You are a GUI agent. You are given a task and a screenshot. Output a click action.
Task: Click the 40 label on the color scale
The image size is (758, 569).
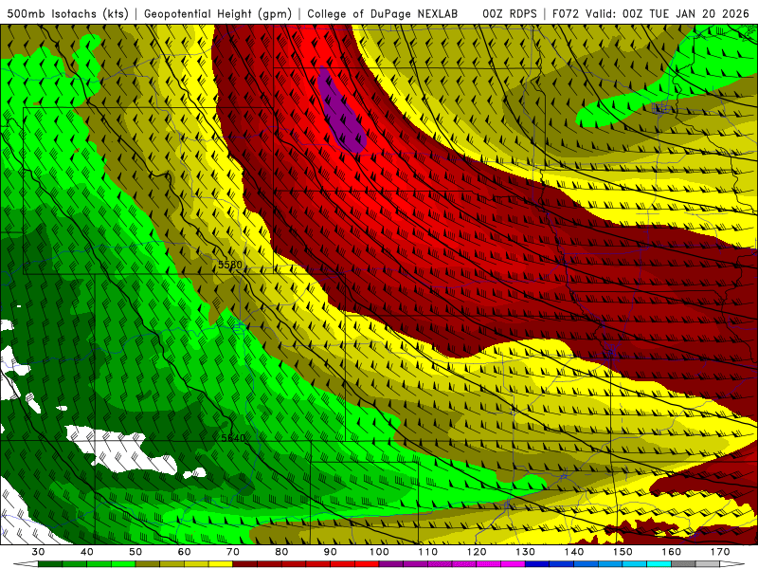point(87,552)
